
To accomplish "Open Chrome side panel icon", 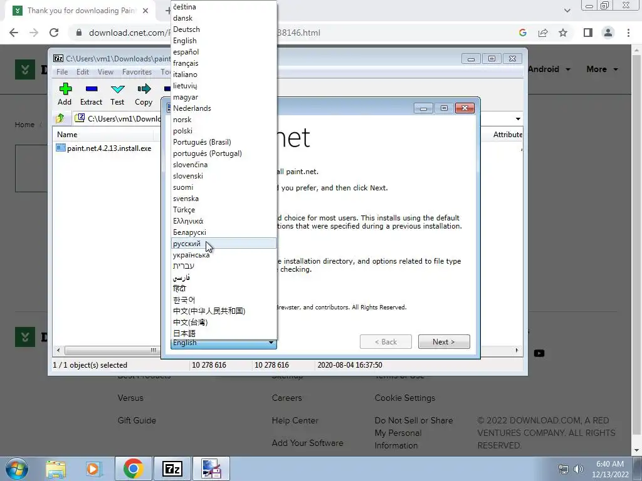I will coord(588,33).
